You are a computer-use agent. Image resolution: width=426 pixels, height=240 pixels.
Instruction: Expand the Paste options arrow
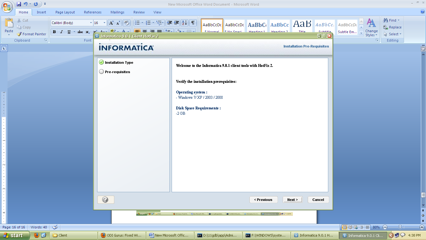[9, 35]
